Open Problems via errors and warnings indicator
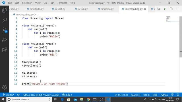The width and height of the screenshot is (182, 102). click(x=67, y=95)
